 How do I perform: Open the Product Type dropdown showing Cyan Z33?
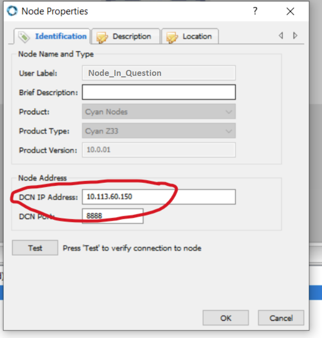click(x=159, y=131)
